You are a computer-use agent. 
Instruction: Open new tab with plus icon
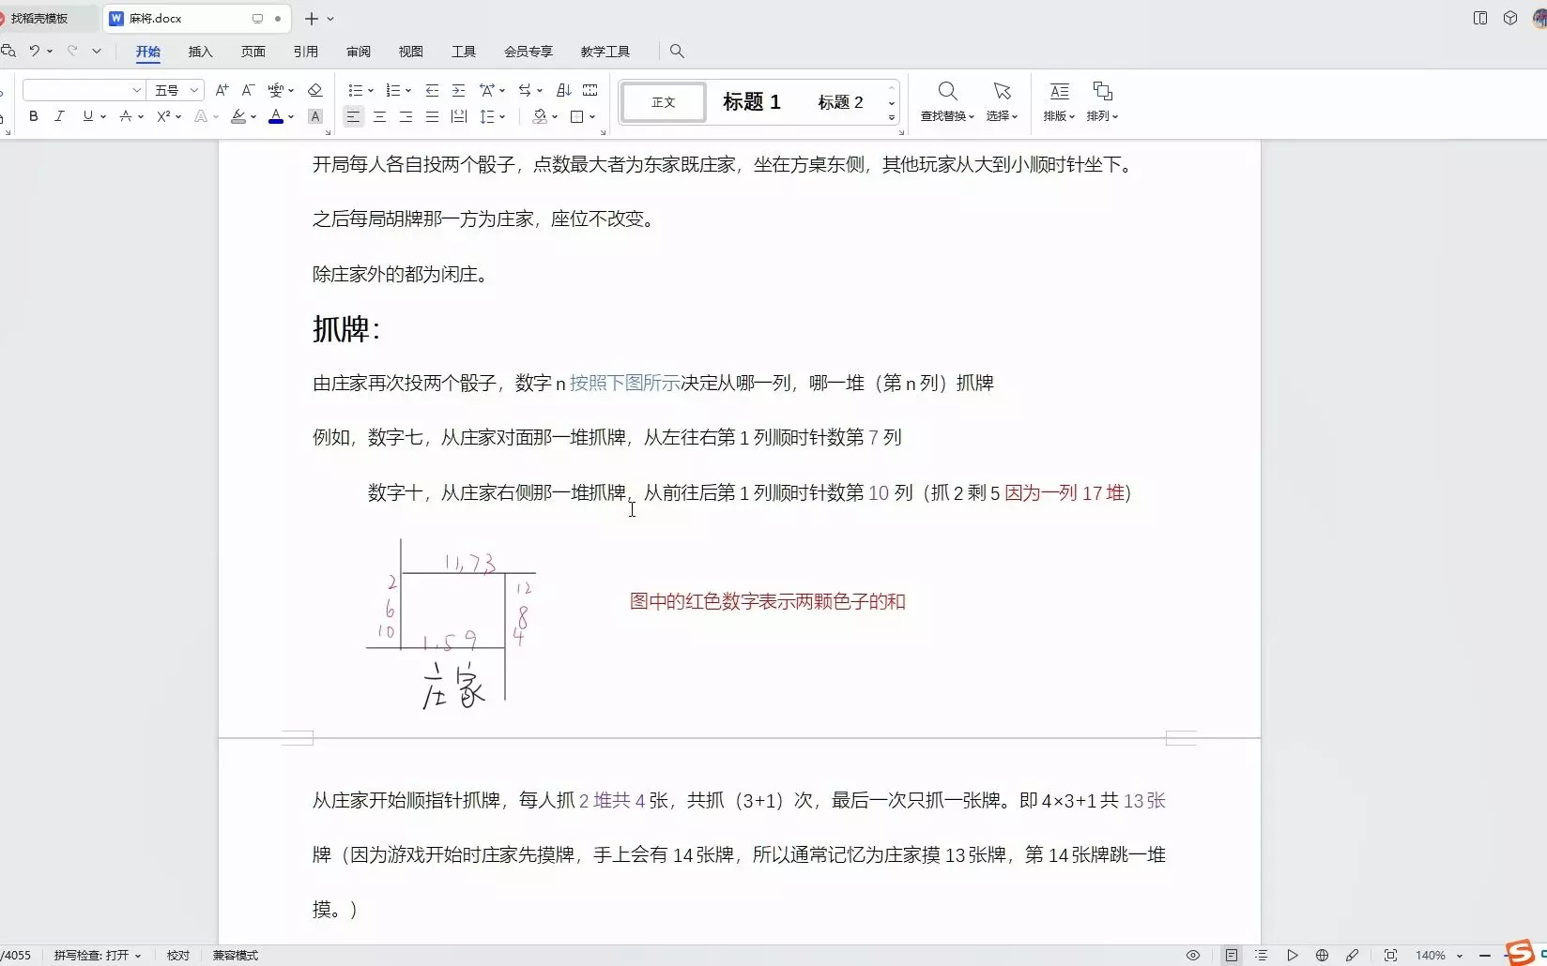pos(312,19)
